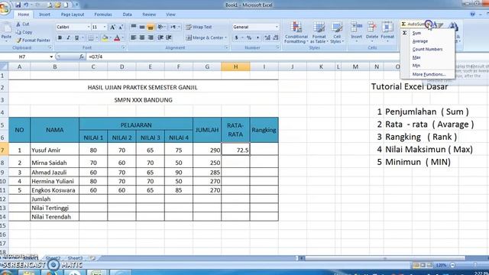
Task: Click Increase Decimal icon
Action: (x=267, y=37)
